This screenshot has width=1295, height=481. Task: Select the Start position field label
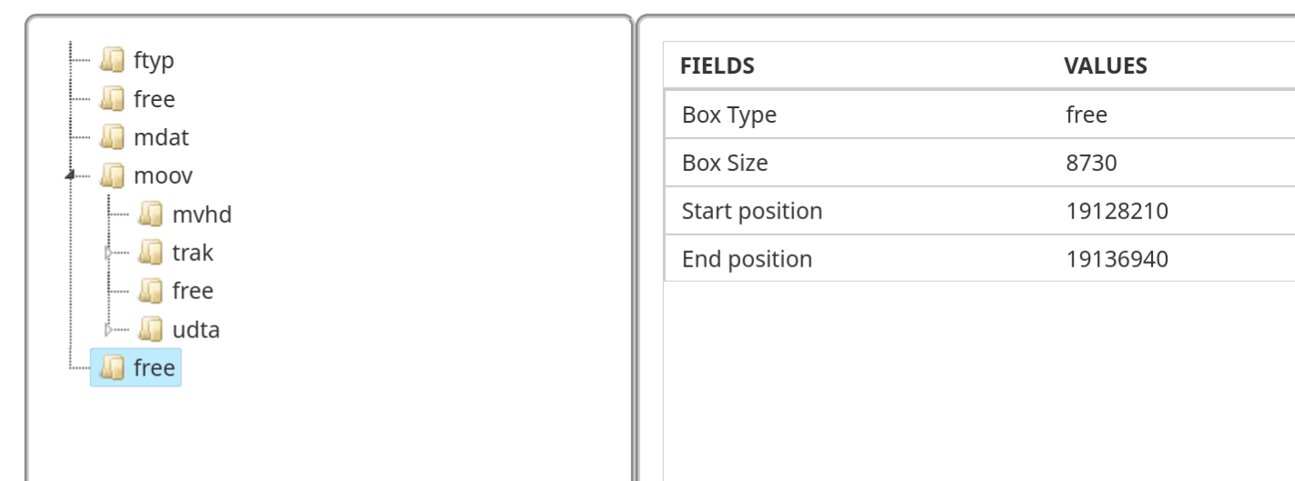pyautogui.click(x=751, y=212)
